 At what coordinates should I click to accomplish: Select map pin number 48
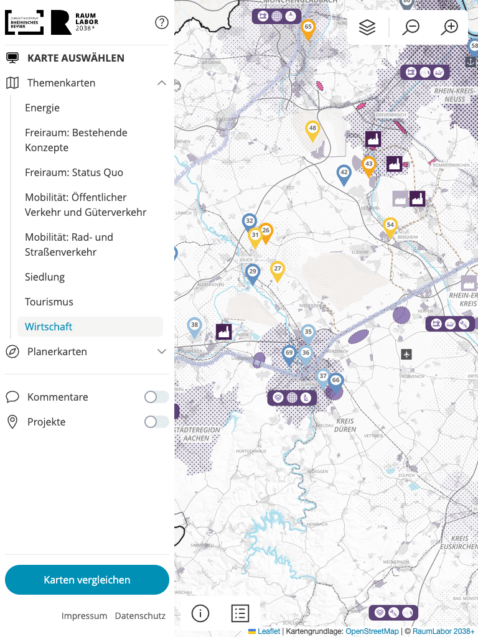pyautogui.click(x=312, y=129)
